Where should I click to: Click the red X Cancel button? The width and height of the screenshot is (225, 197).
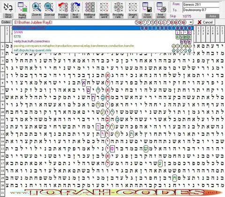point(205,22)
